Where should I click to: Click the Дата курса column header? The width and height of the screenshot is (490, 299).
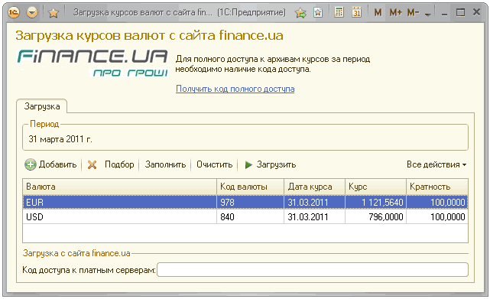pyautogui.click(x=314, y=187)
